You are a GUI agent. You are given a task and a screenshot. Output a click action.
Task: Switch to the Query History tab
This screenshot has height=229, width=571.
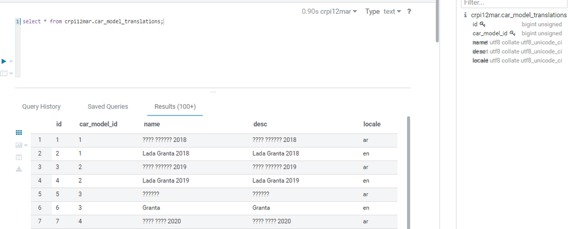point(42,107)
